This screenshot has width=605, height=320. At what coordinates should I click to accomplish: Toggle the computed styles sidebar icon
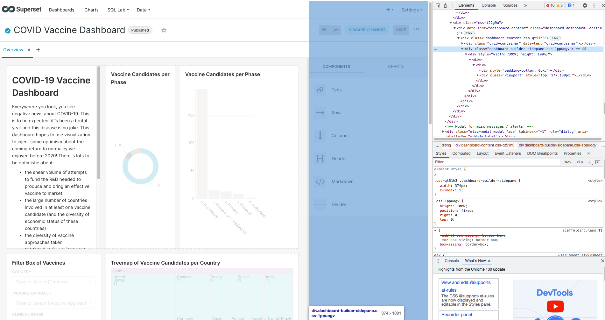[x=598, y=162]
